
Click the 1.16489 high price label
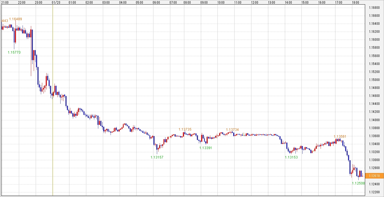point(15,19)
